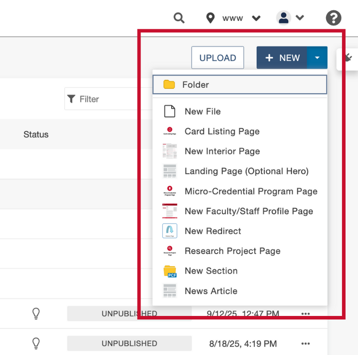This screenshot has width=358, height=355.
Task: Click the help question mark icon
Action: [333, 18]
